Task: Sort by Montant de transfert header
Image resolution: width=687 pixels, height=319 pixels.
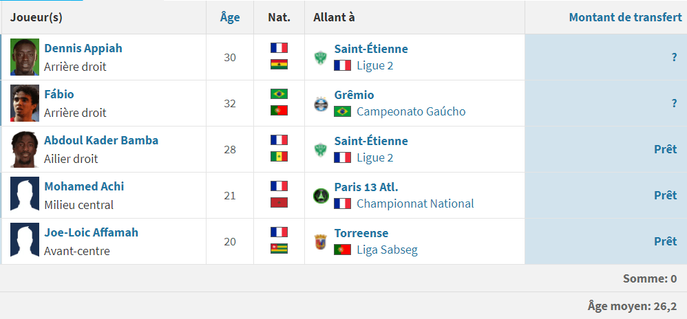Action: 625,17
